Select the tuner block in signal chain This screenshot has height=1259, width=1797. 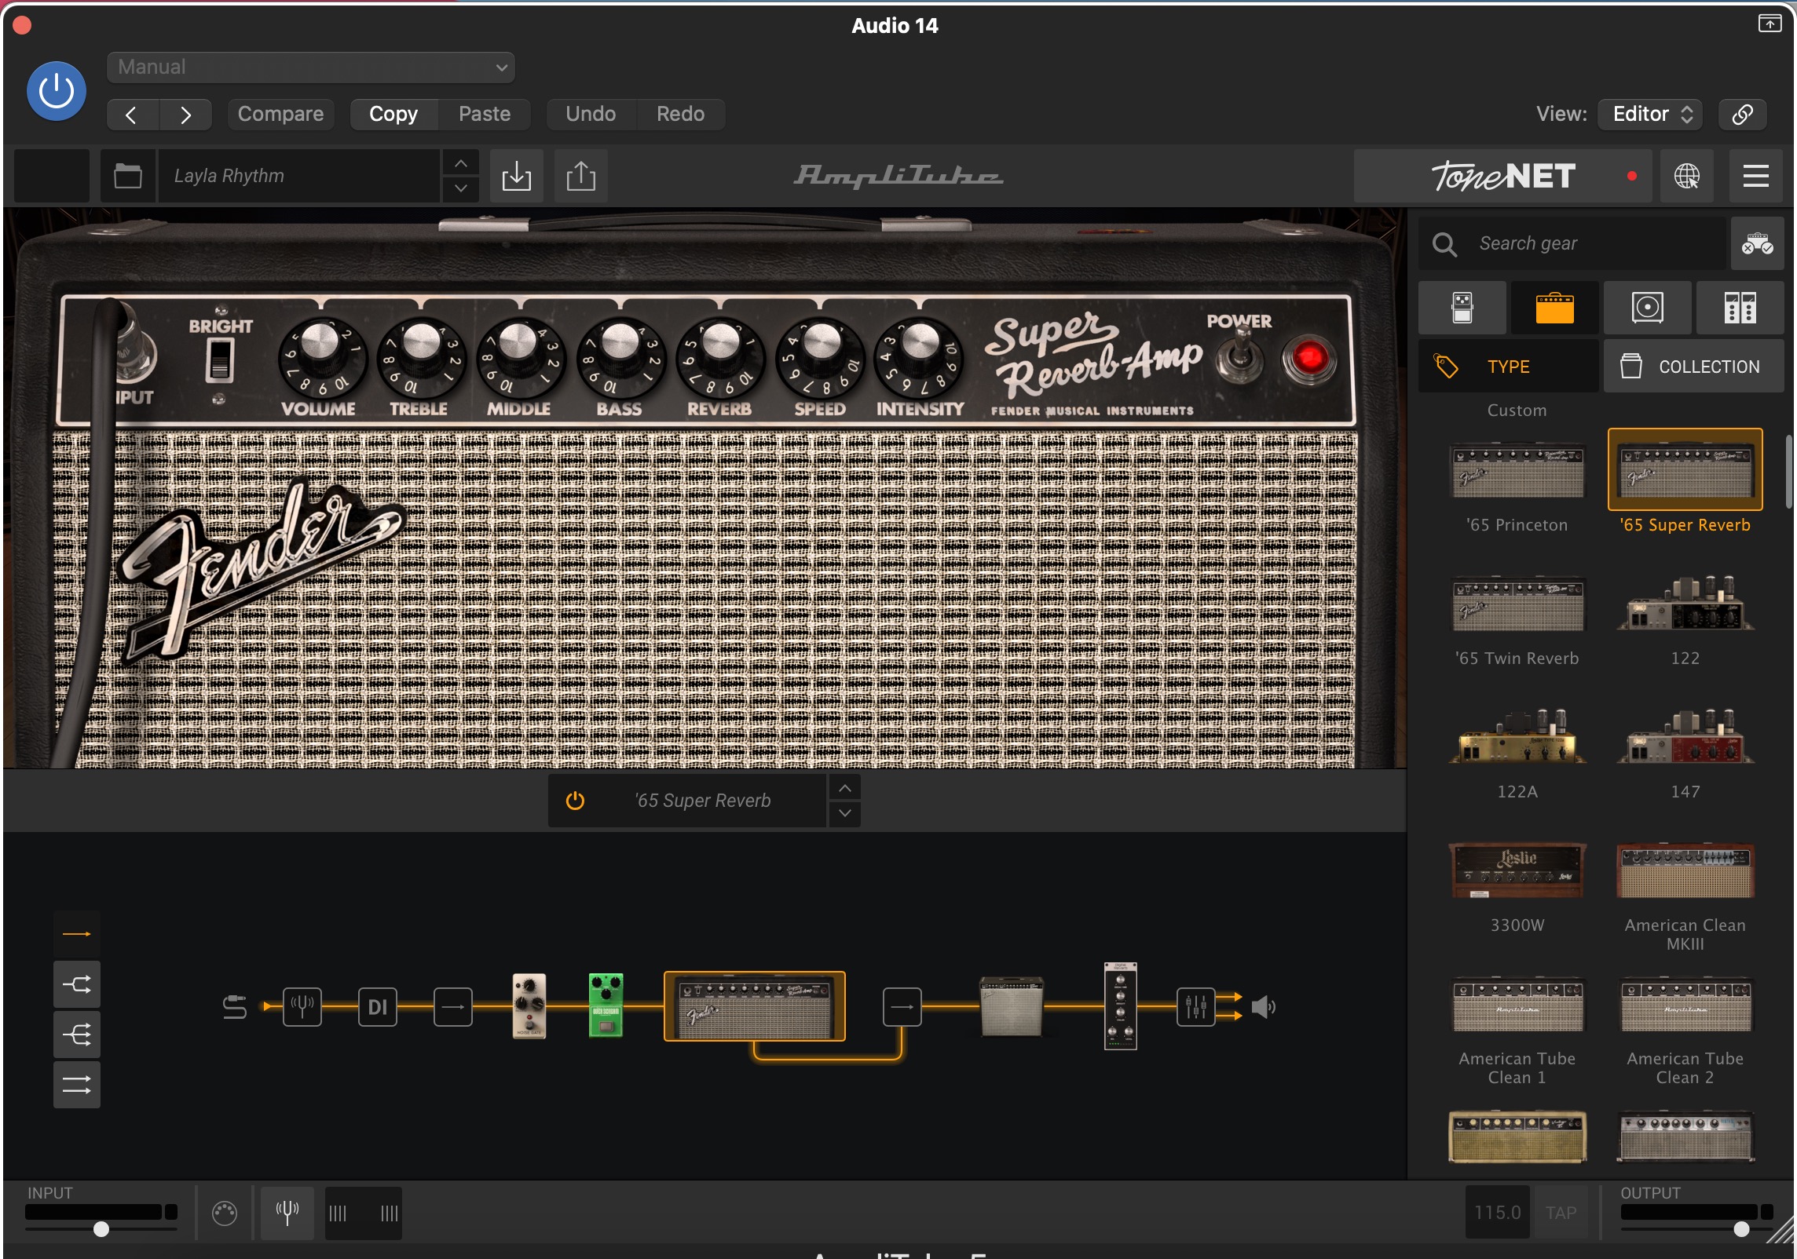click(302, 1007)
